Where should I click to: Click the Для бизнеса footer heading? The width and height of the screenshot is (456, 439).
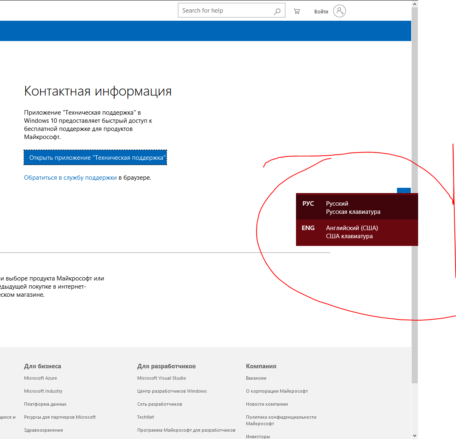[42, 366]
